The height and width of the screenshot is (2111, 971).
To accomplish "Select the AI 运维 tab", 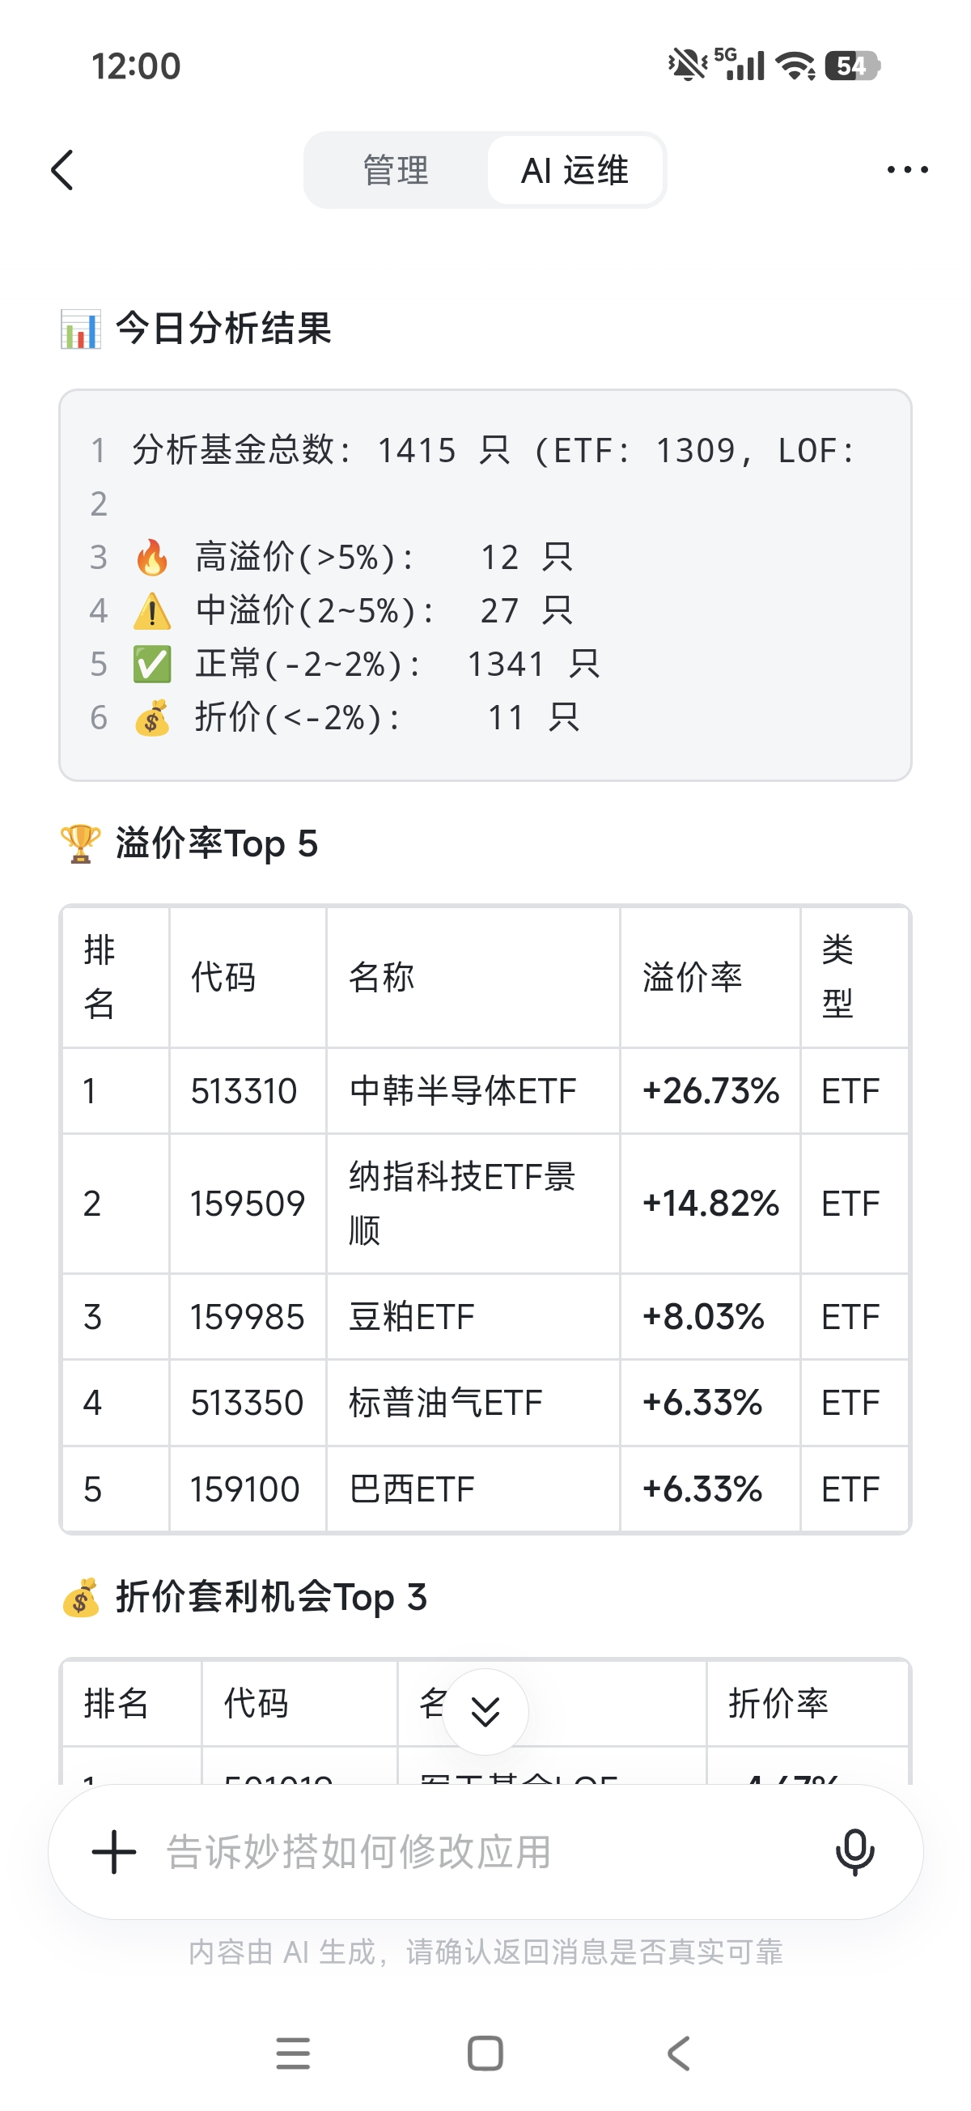I will pyautogui.click(x=575, y=171).
